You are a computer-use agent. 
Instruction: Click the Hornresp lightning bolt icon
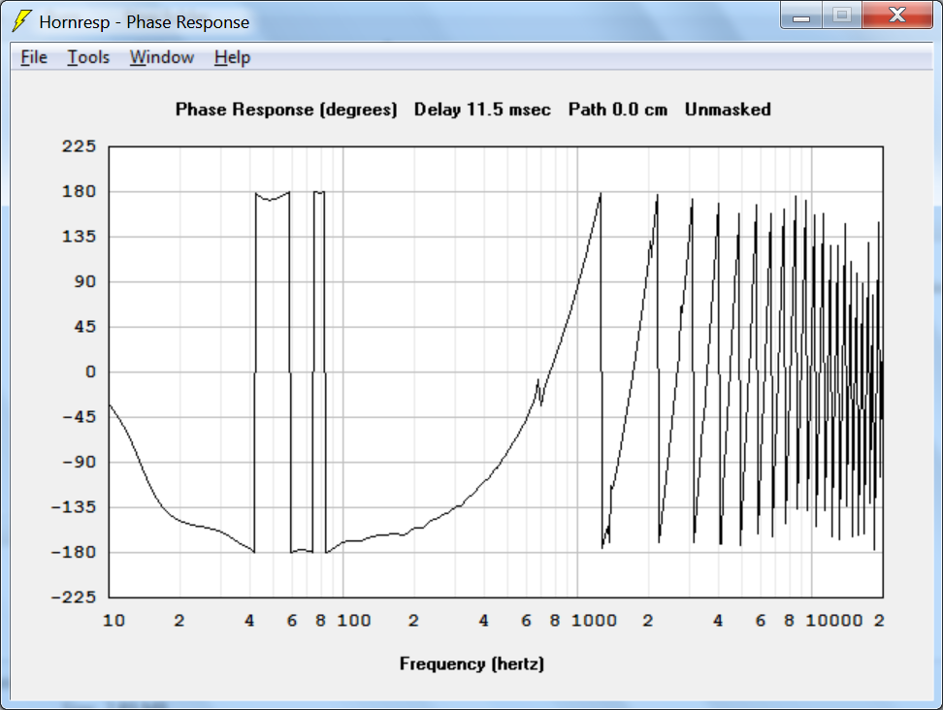[21, 21]
